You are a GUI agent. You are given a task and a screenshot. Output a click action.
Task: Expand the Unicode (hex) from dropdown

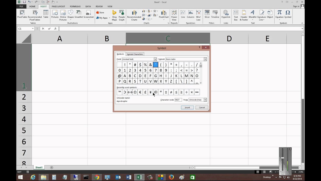pos(205,100)
